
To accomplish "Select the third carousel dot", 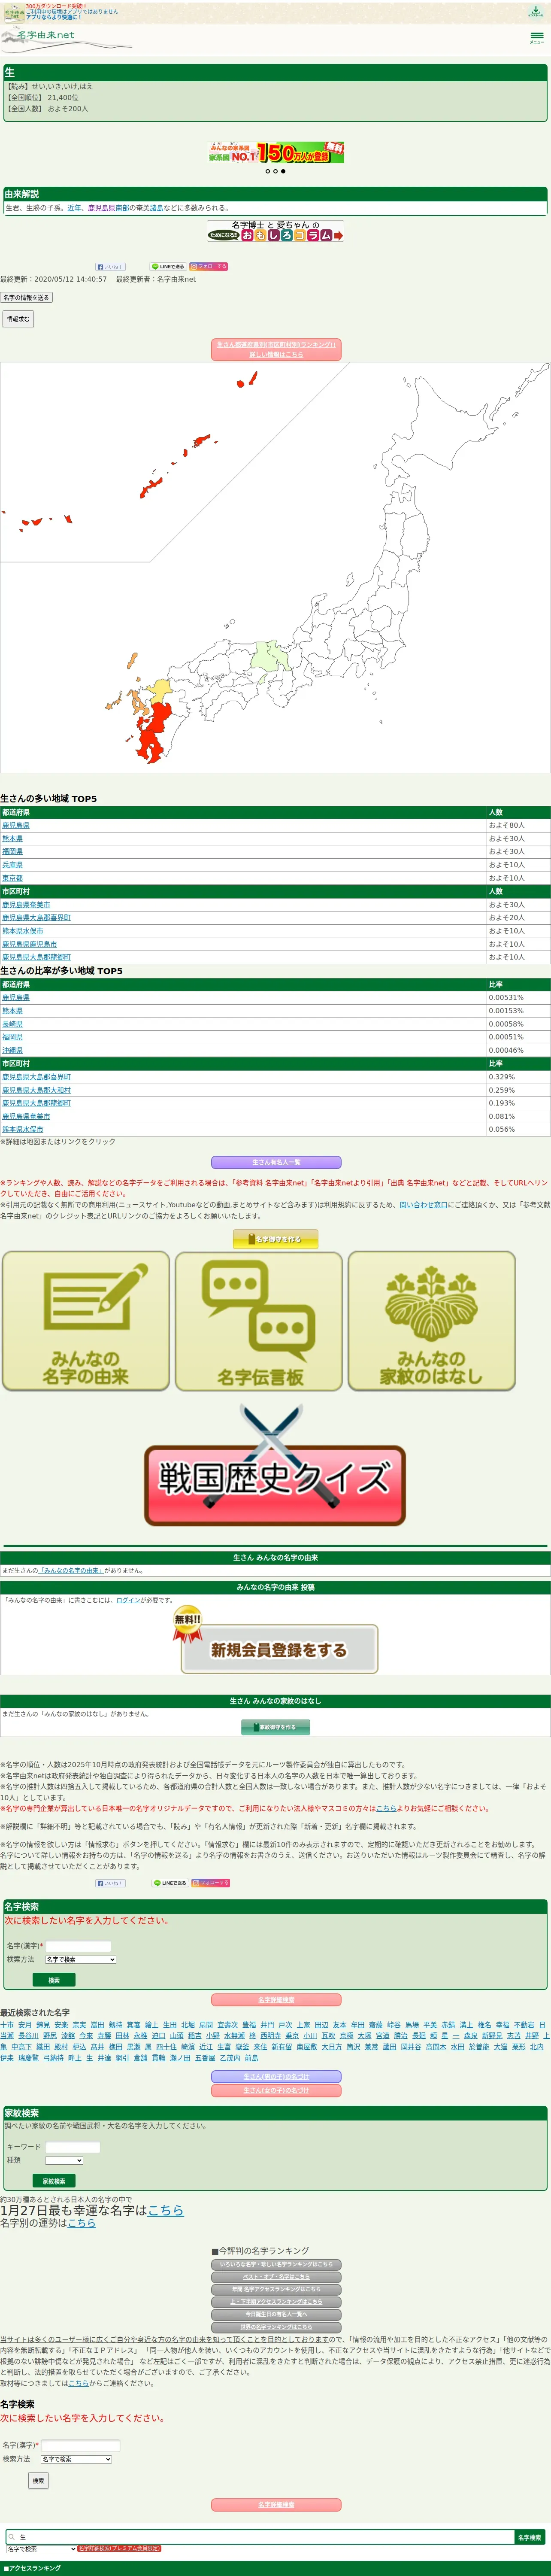I will click(x=283, y=171).
